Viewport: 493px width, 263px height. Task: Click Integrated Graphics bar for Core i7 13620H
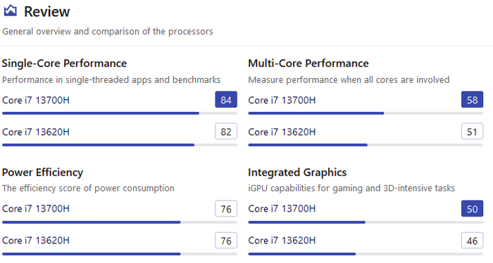(x=366, y=254)
